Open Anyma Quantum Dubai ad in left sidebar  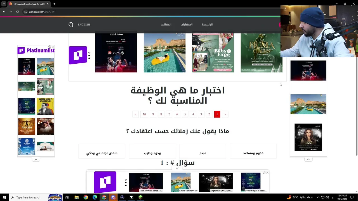27,126
